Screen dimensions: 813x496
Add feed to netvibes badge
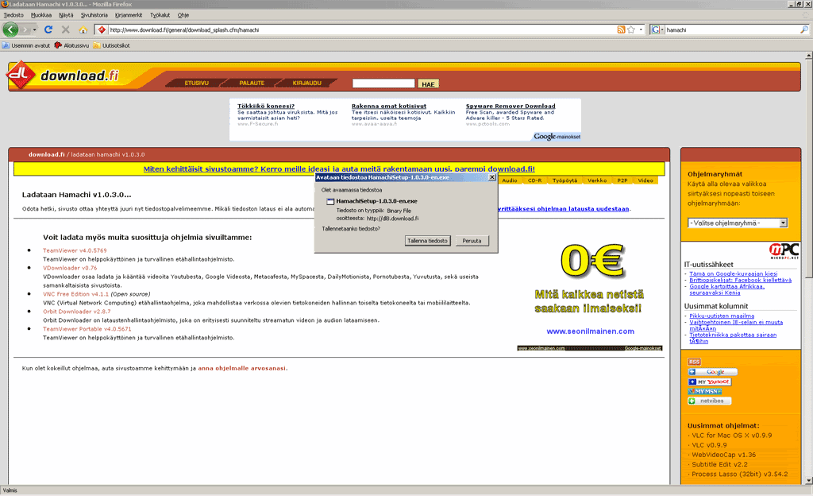[709, 401]
